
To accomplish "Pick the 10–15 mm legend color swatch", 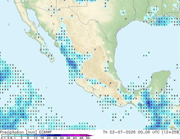I will click(x=38, y=135).
